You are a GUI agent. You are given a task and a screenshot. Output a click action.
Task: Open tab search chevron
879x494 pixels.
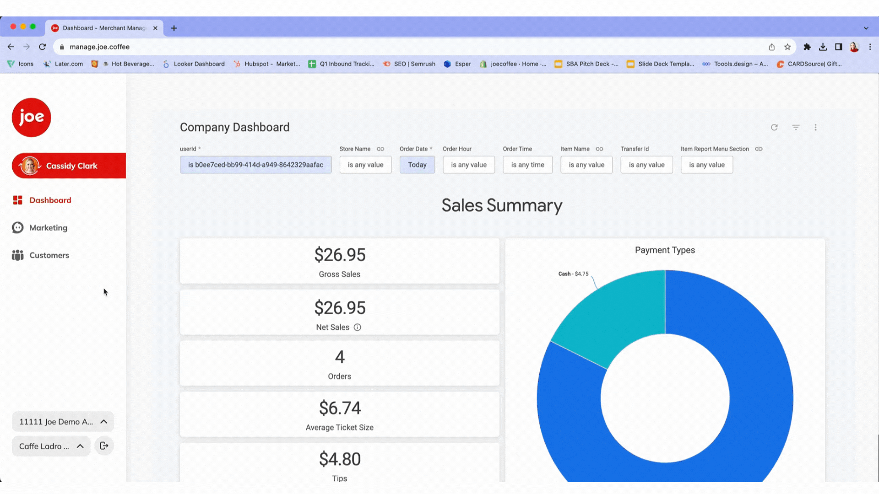click(866, 28)
